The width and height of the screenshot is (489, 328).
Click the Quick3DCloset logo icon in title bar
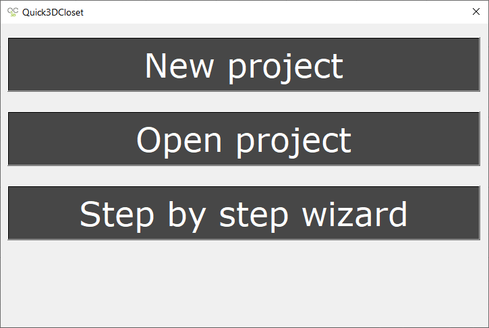click(12, 12)
